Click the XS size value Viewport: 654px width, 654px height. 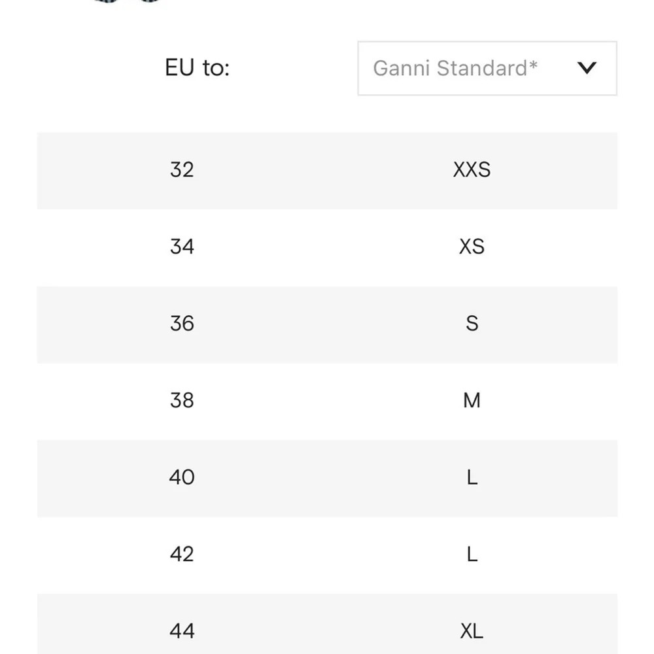point(472,247)
